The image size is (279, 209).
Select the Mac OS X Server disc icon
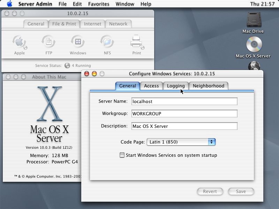[254, 44]
